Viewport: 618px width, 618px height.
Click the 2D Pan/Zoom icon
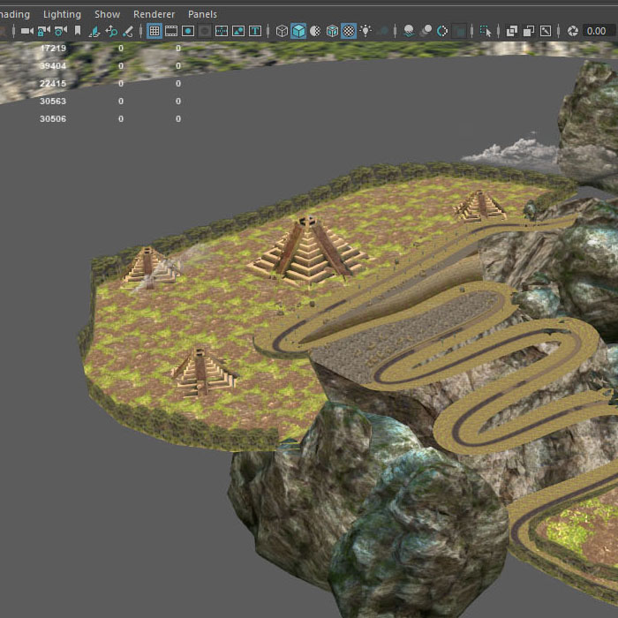point(111,31)
